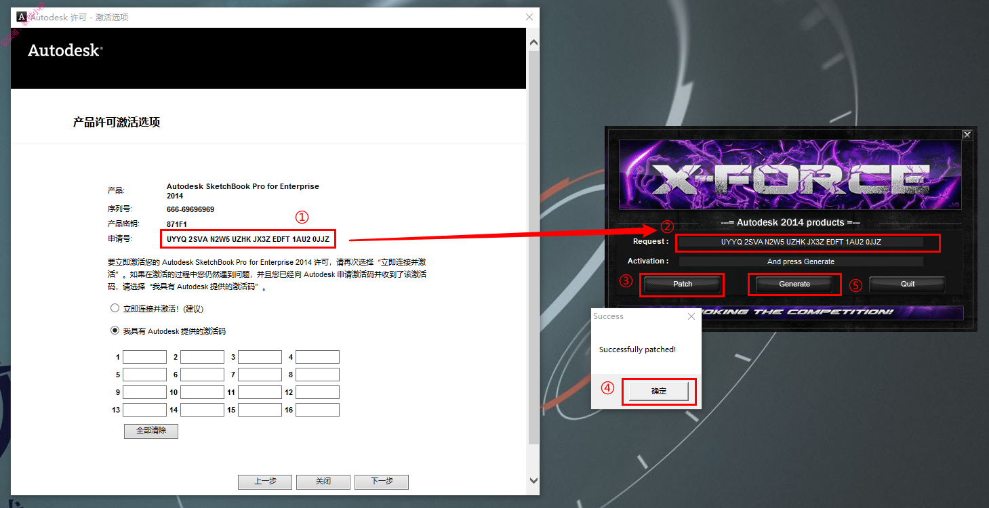Screen dimensions: 989x508
Task: Click activation code field 6
Action: [x=202, y=375]
